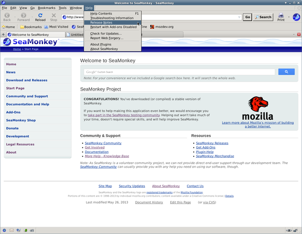Open the Plugin Help link
This screenshot has width=302, height=234.
[x=205, y=152]
